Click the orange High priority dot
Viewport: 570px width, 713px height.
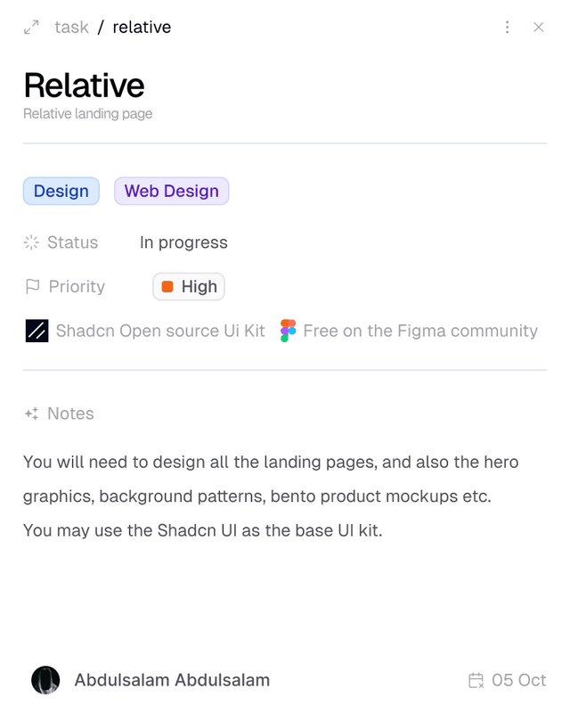click(x=167, y=286)
